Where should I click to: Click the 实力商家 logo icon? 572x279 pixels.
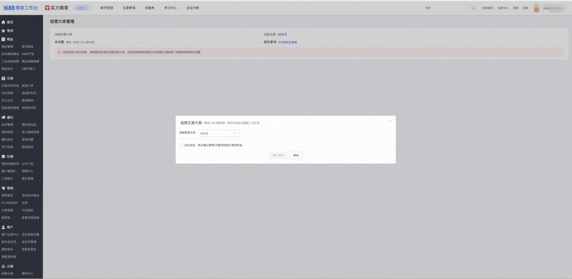point(46,8)
